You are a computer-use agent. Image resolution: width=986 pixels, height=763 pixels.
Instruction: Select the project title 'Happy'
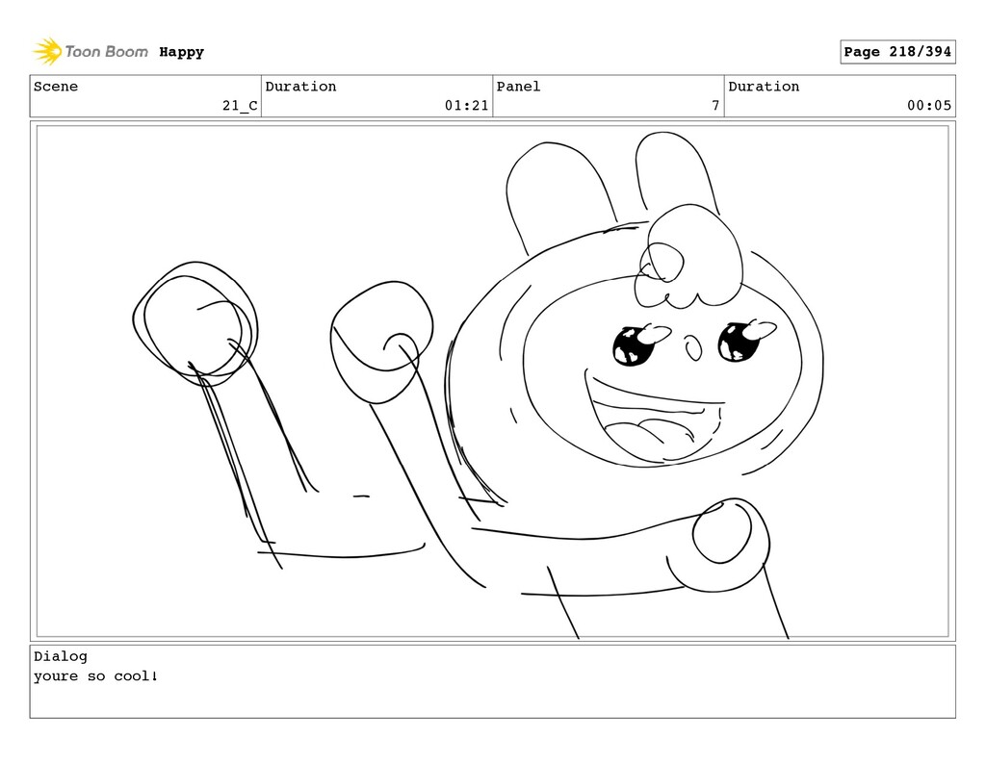(181, 52)
